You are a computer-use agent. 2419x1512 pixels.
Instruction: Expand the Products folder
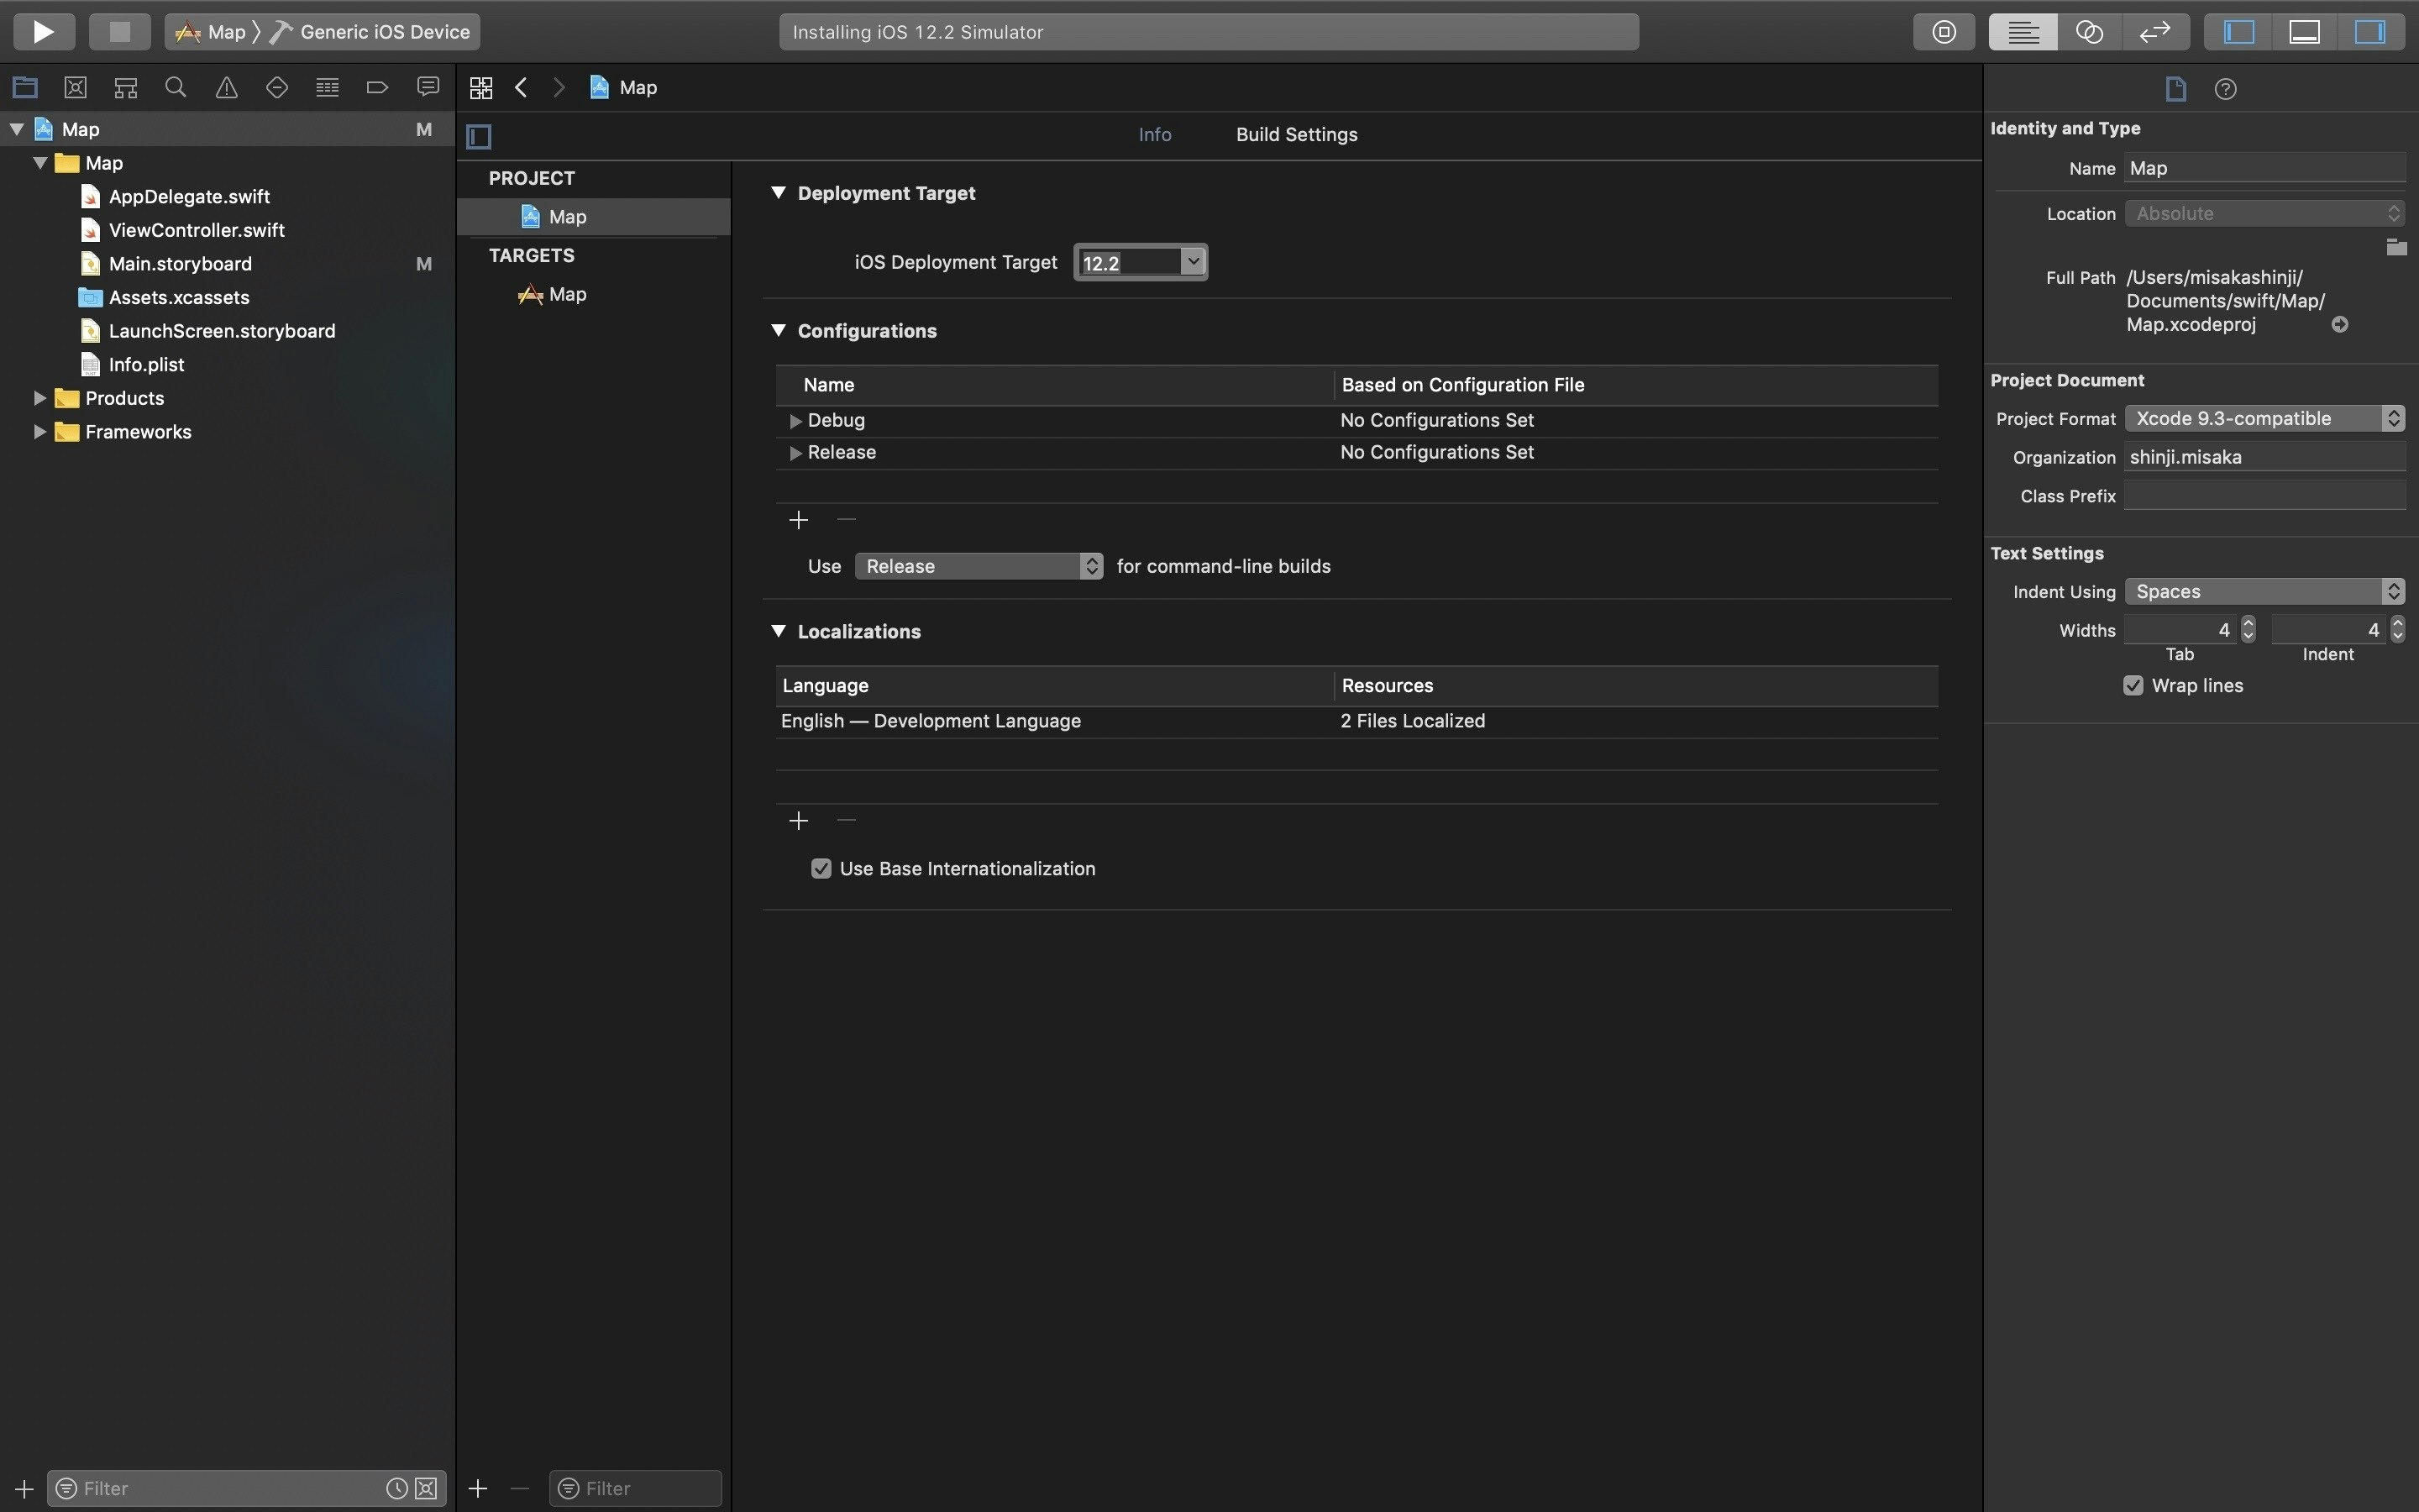point(39,398)
